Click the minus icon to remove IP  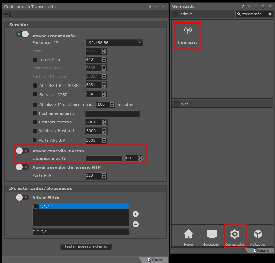pos(136,224)
